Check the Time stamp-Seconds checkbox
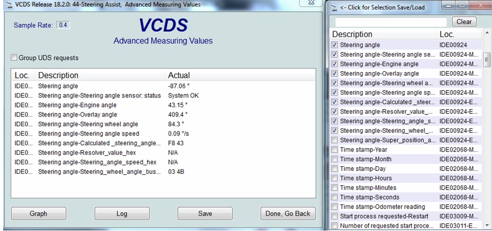This screenshot has width=492, height=231. 334,197
